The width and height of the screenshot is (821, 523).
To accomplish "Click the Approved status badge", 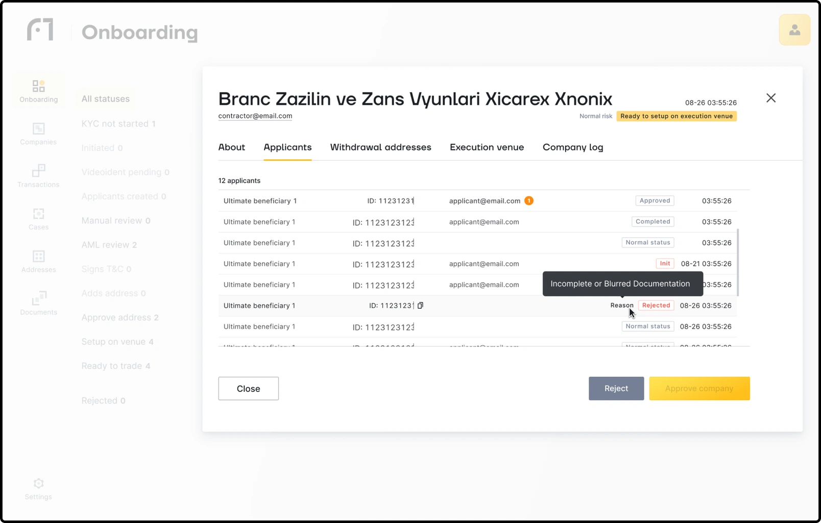I will click(x=655, y=201).
